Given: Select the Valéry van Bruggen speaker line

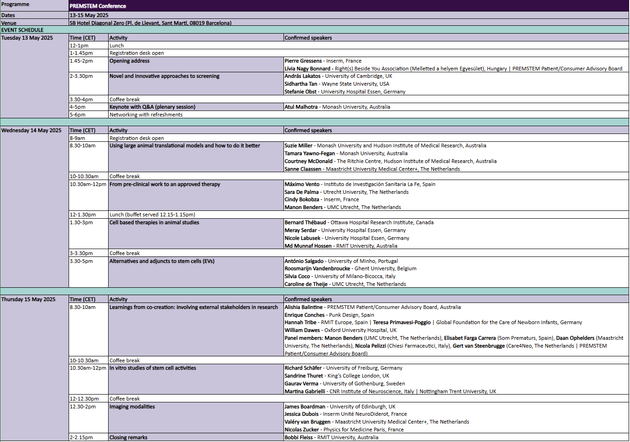Looking at the screenshot, I should coord(377,422).
